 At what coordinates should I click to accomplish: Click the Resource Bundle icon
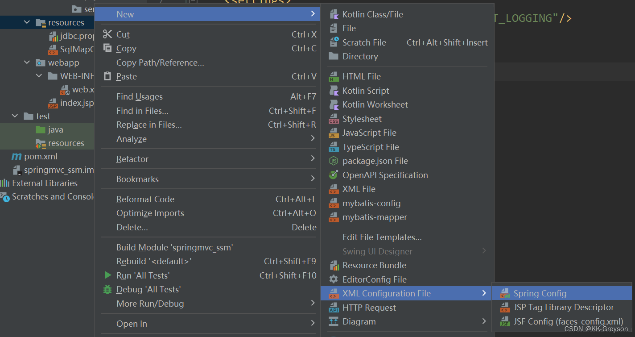point(334,265)
